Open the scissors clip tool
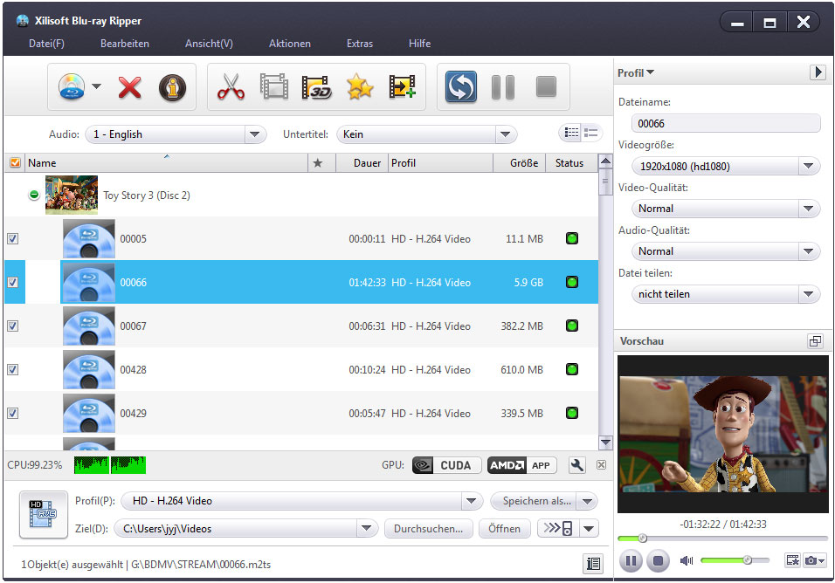Viewport: 835px width, 583px height. point(231,86)
